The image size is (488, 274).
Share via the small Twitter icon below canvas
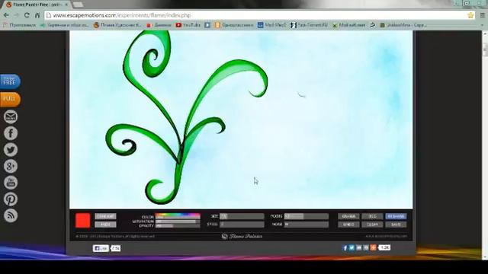(352, 247)
